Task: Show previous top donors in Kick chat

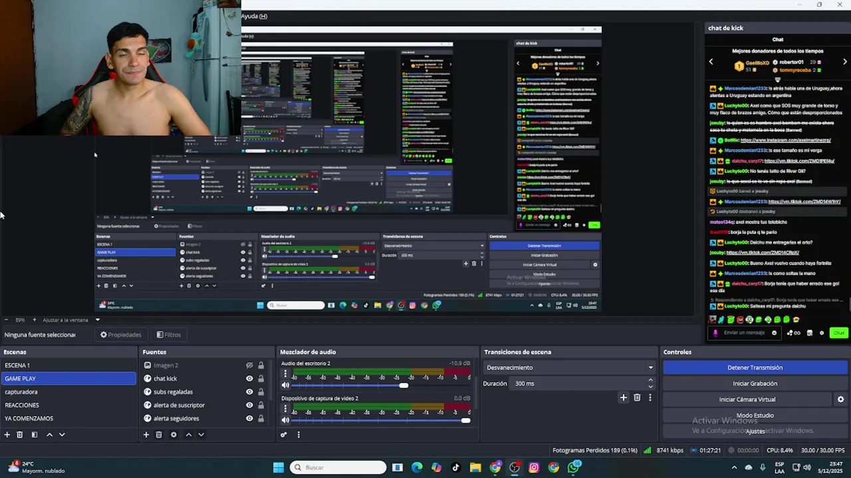Action: click(x=711, y=62)
